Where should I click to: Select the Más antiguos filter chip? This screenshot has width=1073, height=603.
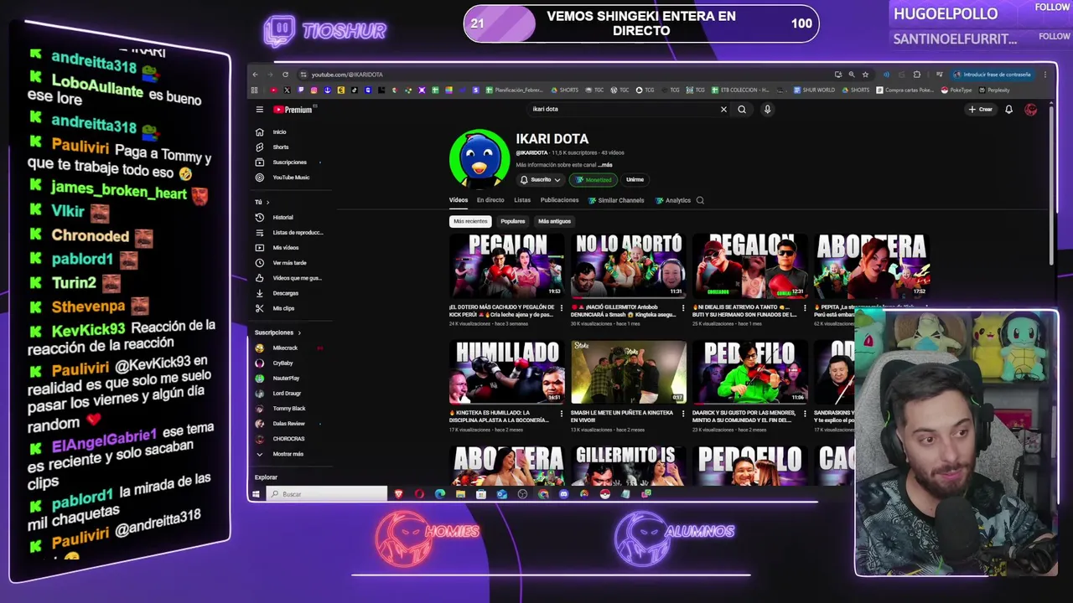tap(554, 222)
